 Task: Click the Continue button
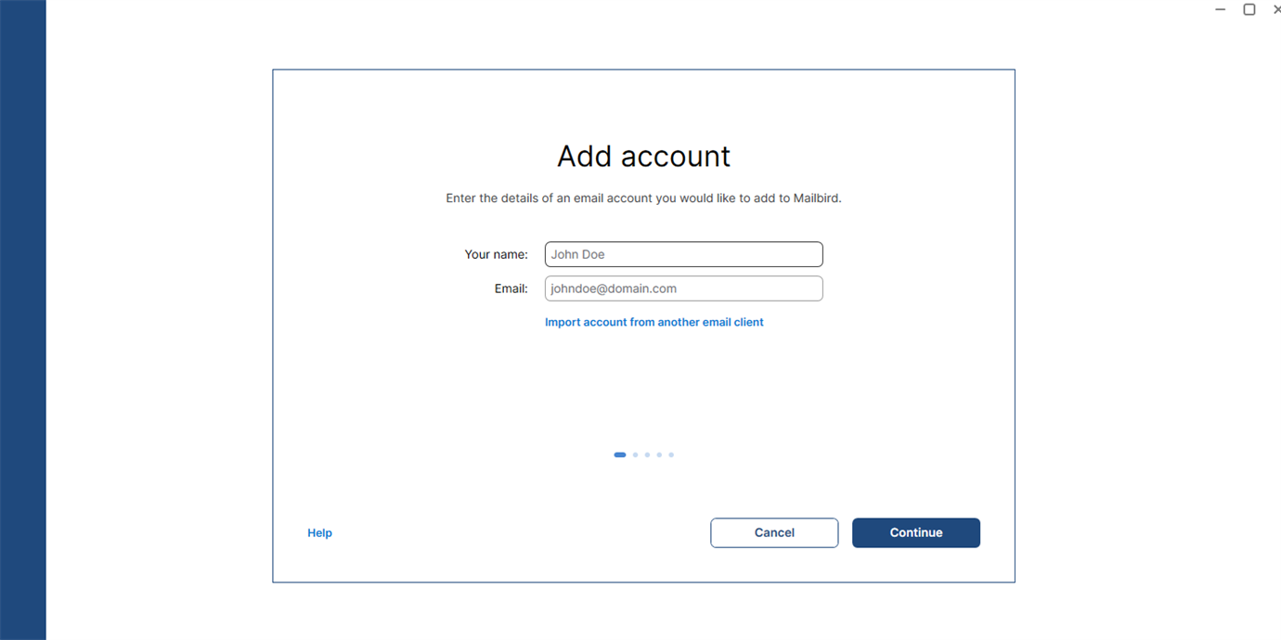tap(915, 532)
